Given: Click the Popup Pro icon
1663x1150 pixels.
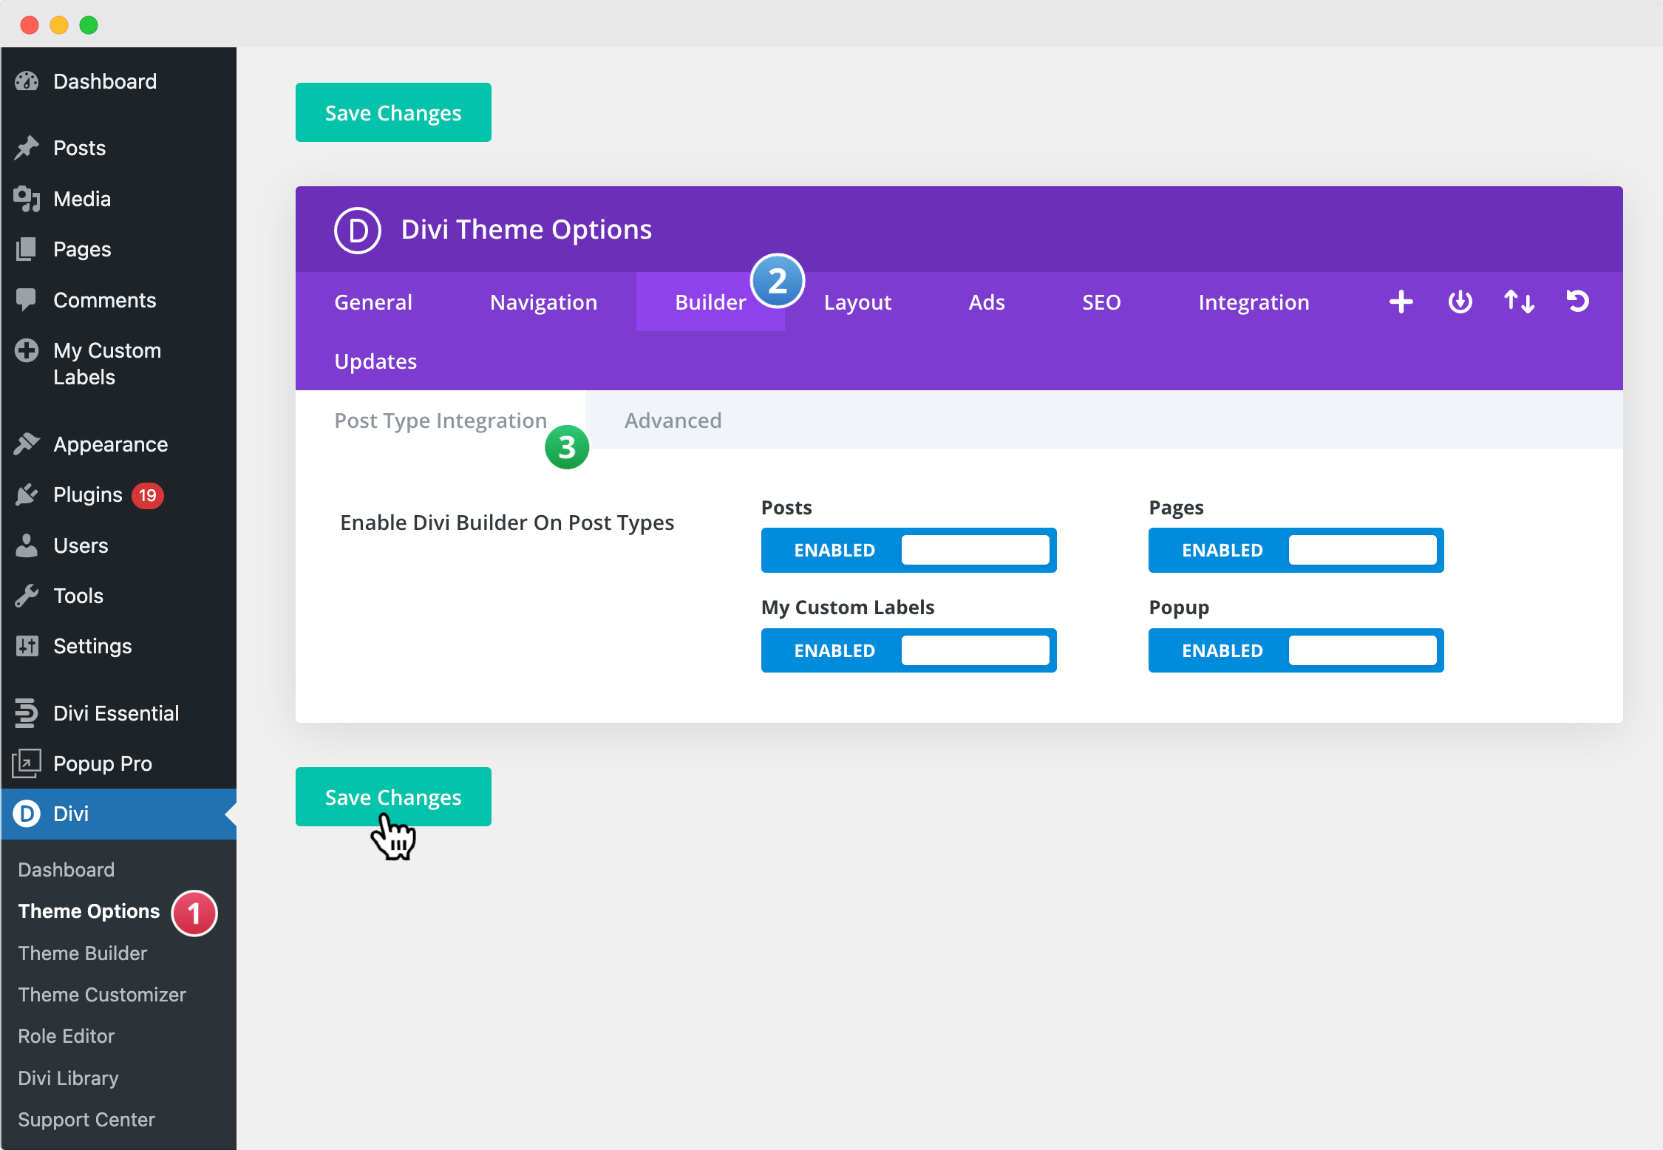Looking at the screenshot, I should (x=27, y=763).
